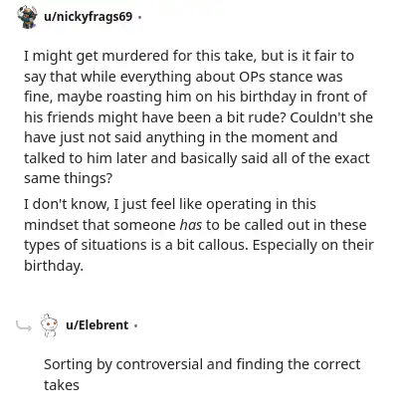
Task: Click the phrase "Couldn't she"
Action: [331, 117]
